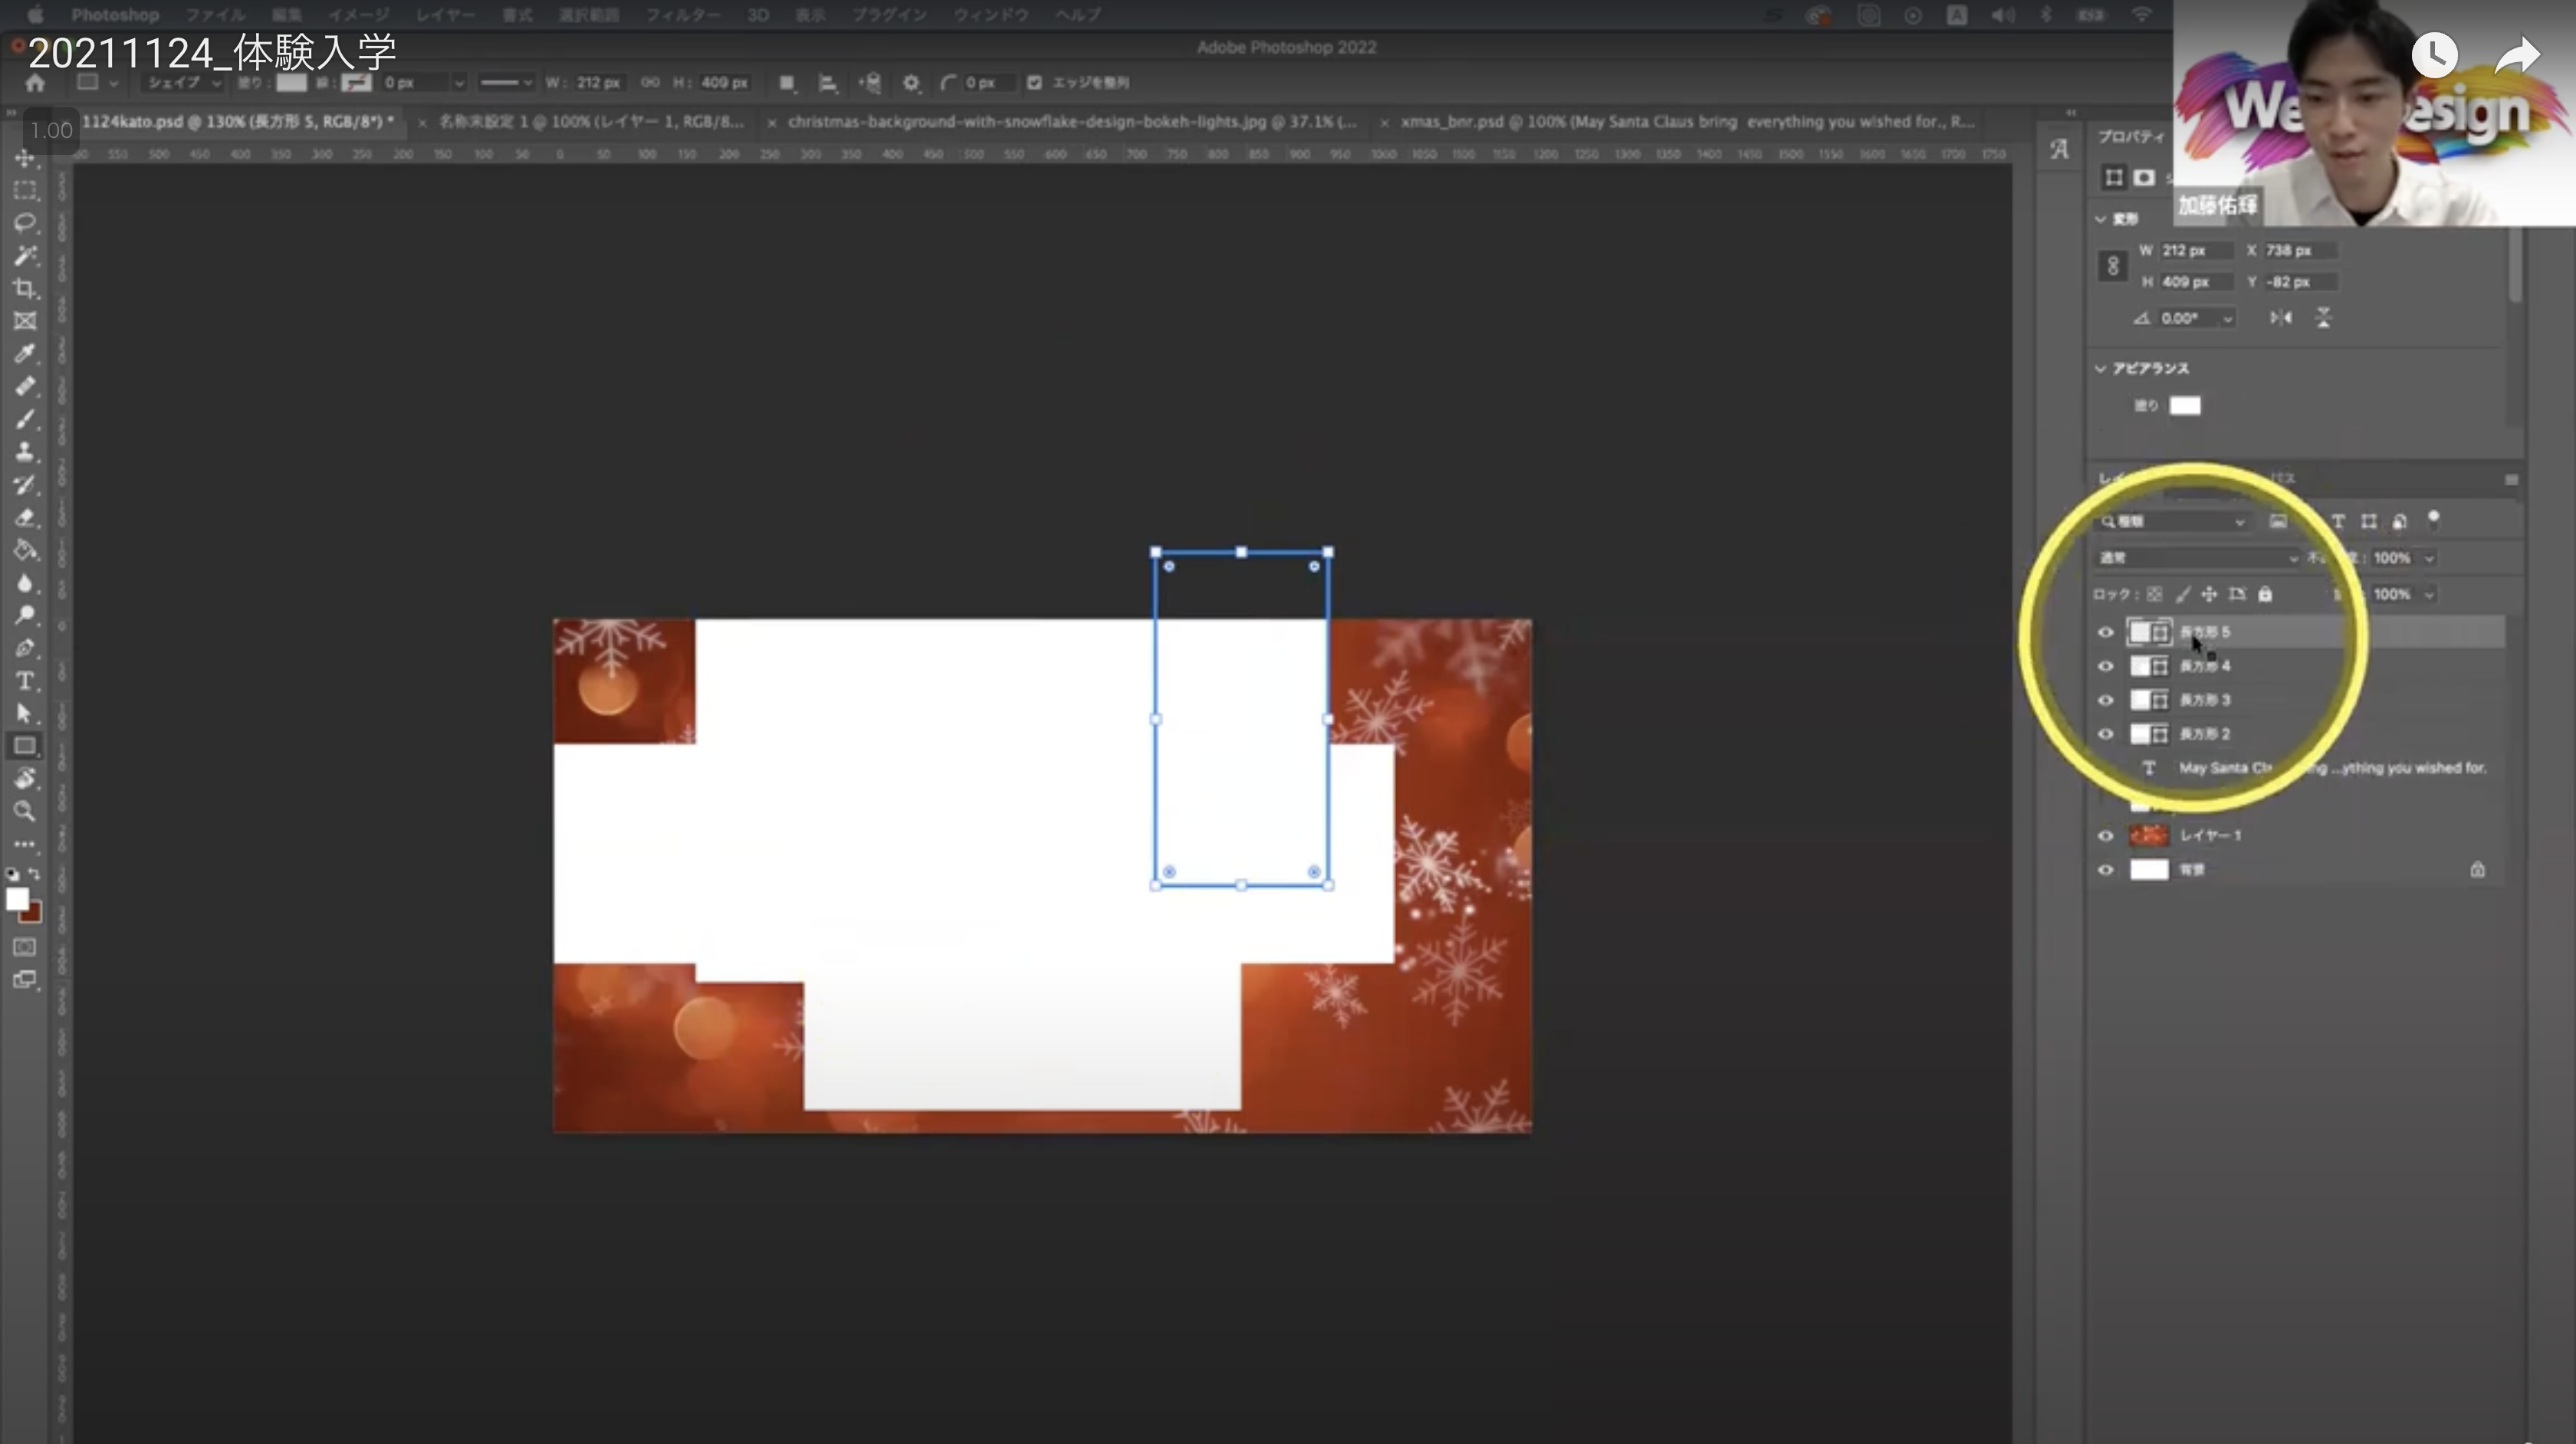Image resolution: width=2576 pixels, height=1444 pixels.
Task: Click the fill color swatch in Properties
Action: tap(2185, 405)
